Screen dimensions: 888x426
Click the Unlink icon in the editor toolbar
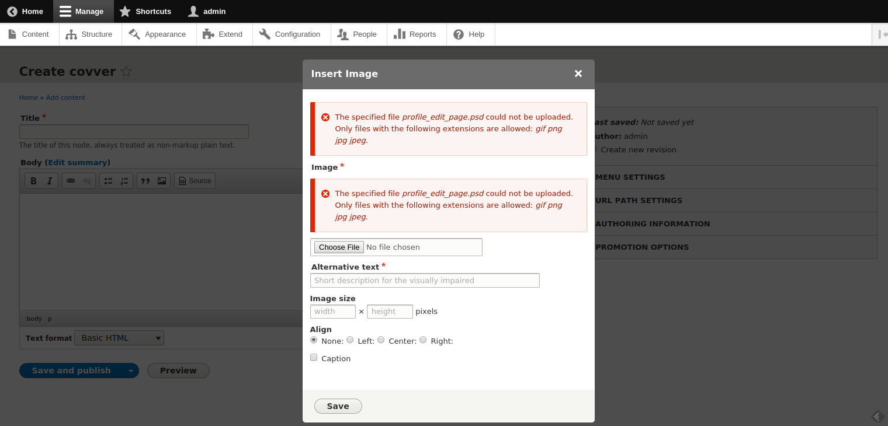click(x=87, y=181)
